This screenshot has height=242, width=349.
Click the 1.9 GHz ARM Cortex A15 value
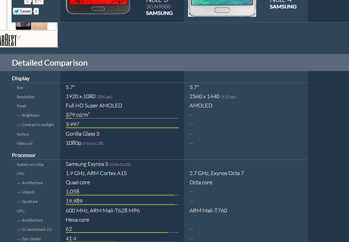tap(96, 173)
